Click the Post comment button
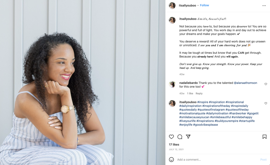Viewport: 270px width, 165px height. coord(263,159)
